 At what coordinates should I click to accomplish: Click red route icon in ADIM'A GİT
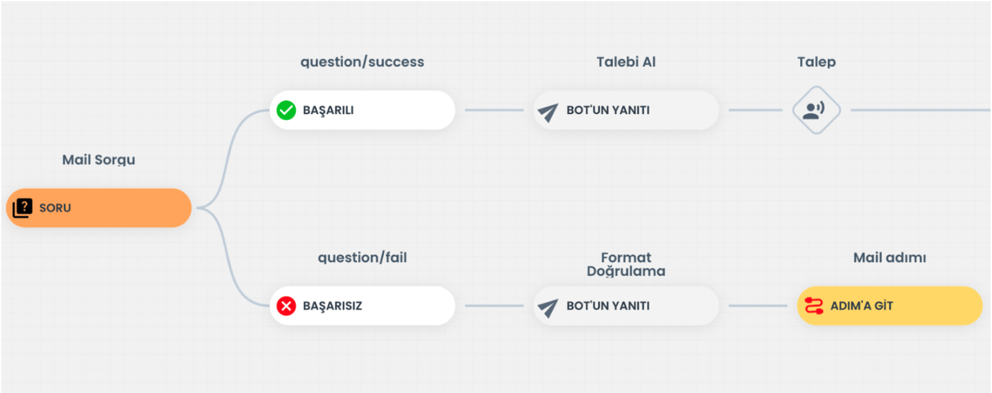814,306
